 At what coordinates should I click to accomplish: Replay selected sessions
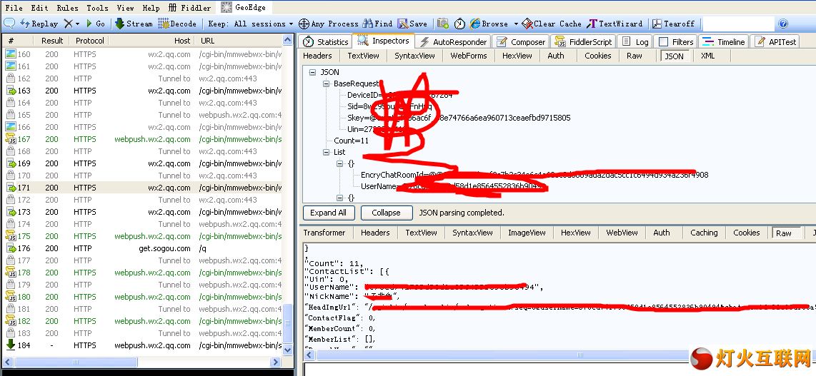pos(39,24)
